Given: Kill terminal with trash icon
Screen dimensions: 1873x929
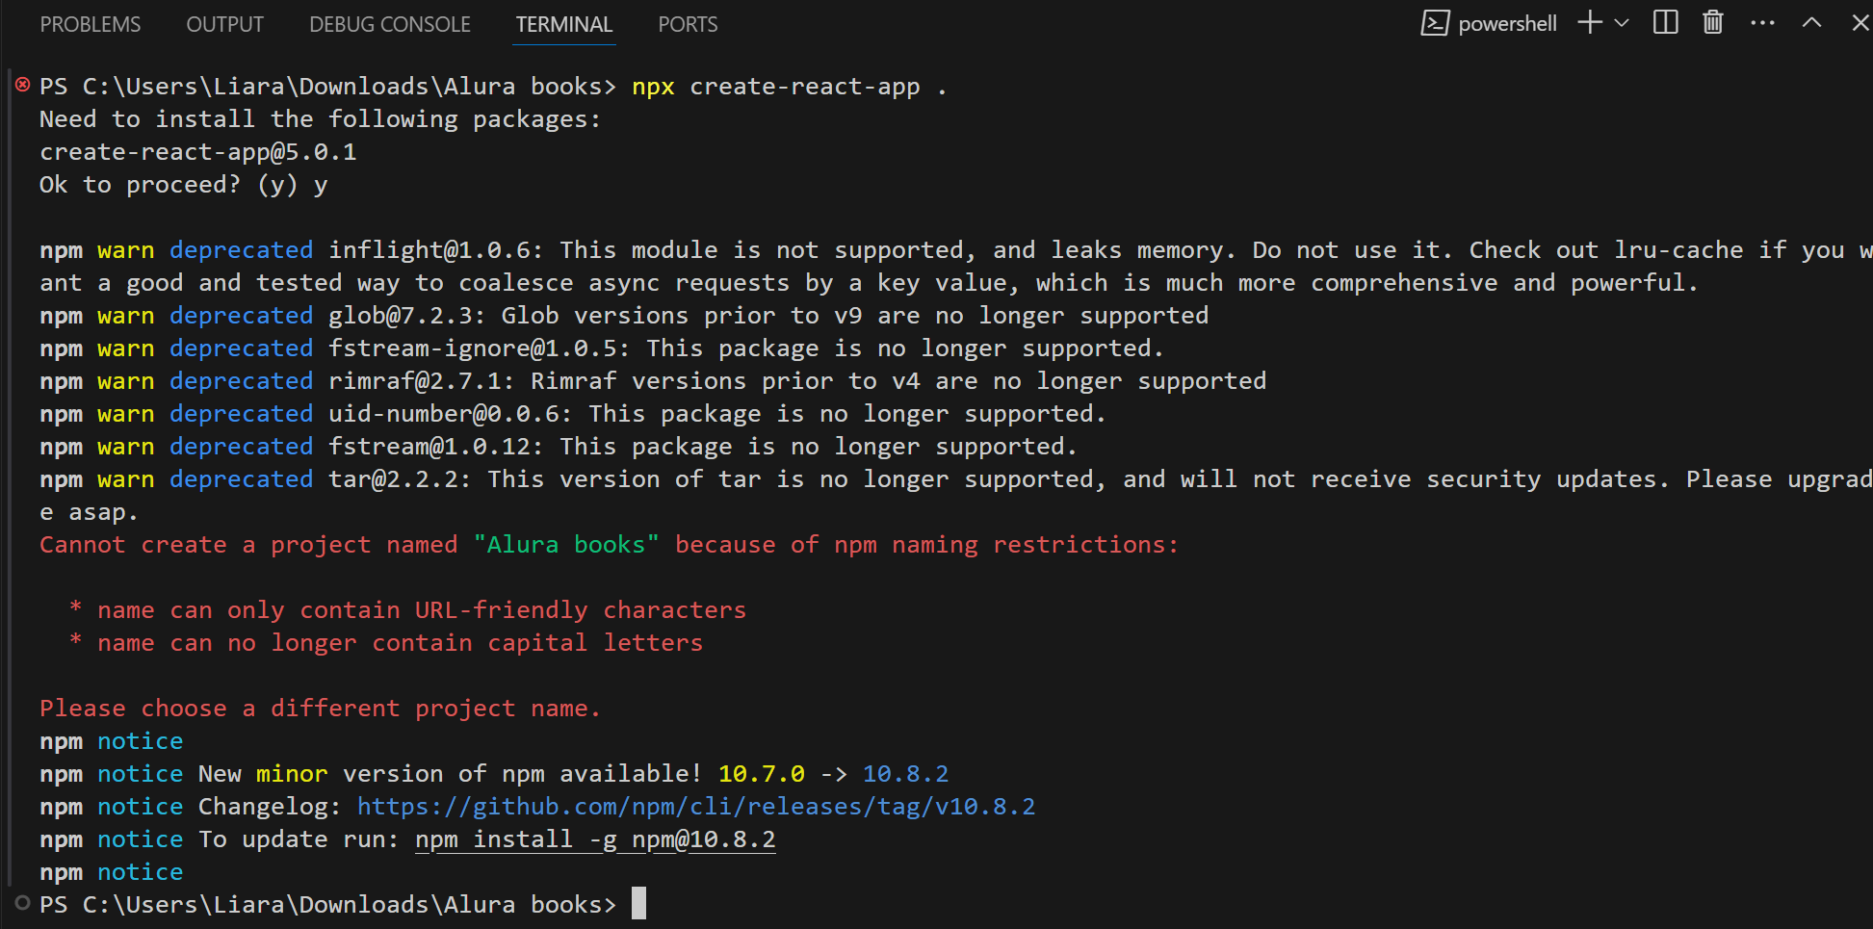Looking at the screenshot, I should [x=1713, y=22].
